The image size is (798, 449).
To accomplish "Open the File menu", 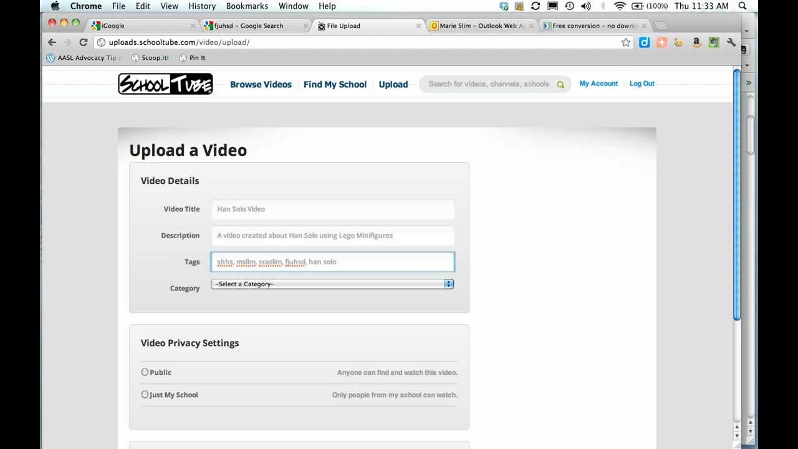I will tap(118, 6).
